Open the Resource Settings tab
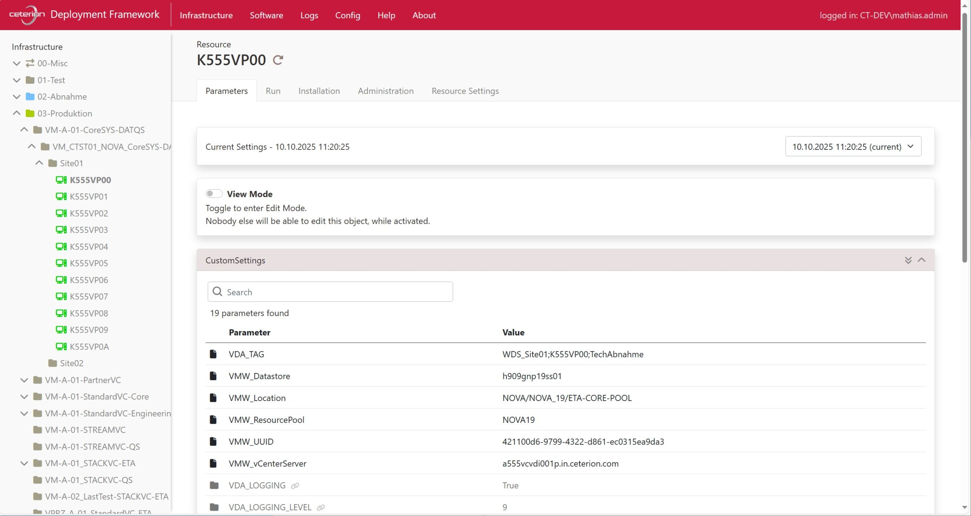The image size is (971, 516). 465,91
